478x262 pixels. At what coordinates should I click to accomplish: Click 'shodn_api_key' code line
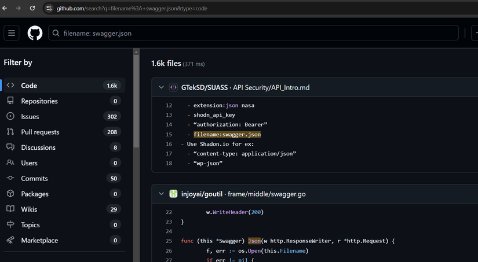[214, 115]
